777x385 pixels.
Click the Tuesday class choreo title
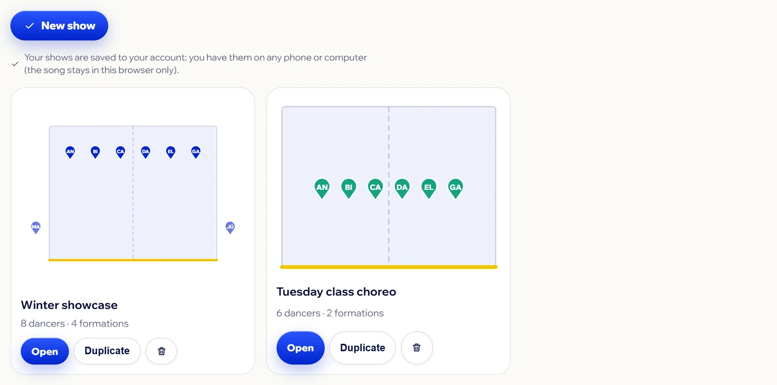click(336, 292)
